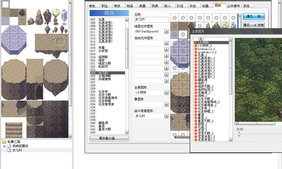Select the empty white eraser tile at the top of the palette
The height and width of the screenshot is (169, 282).
pyautogui.click(x=6, y=4)
